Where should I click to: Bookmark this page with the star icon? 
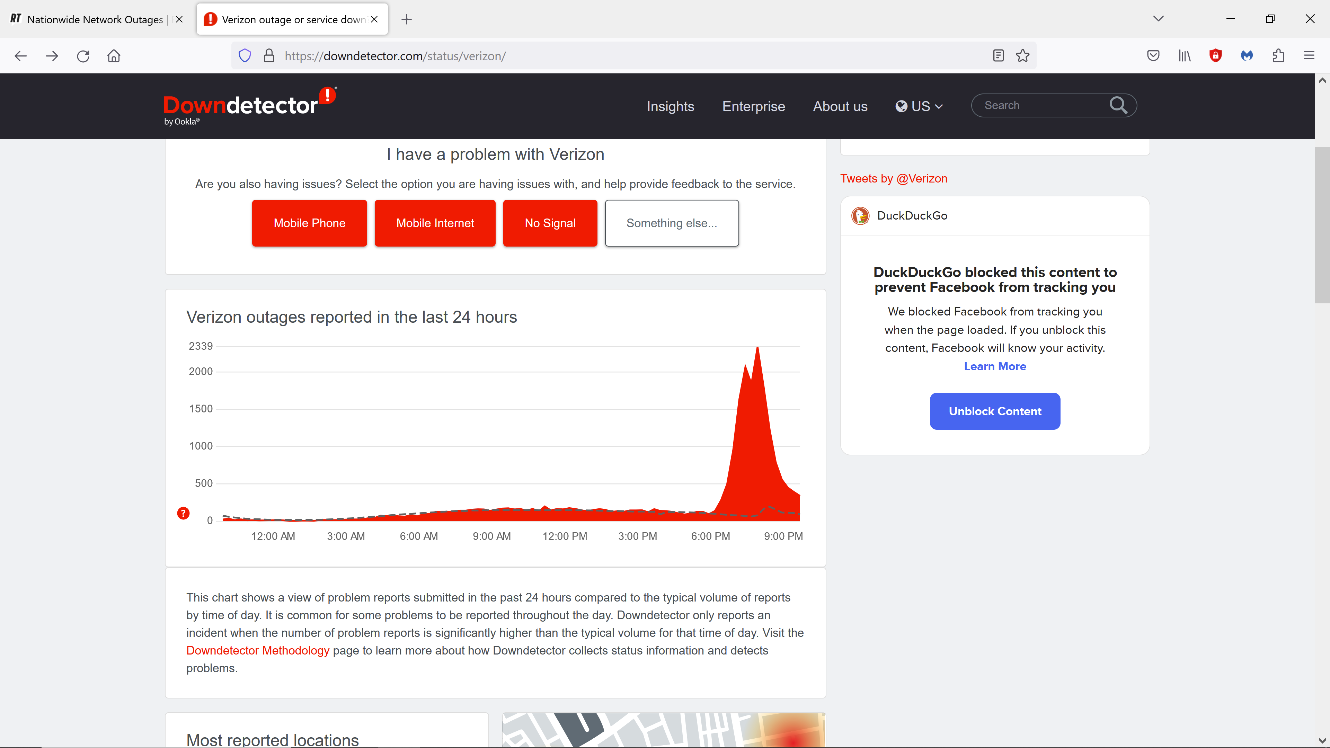(1022, 56)
